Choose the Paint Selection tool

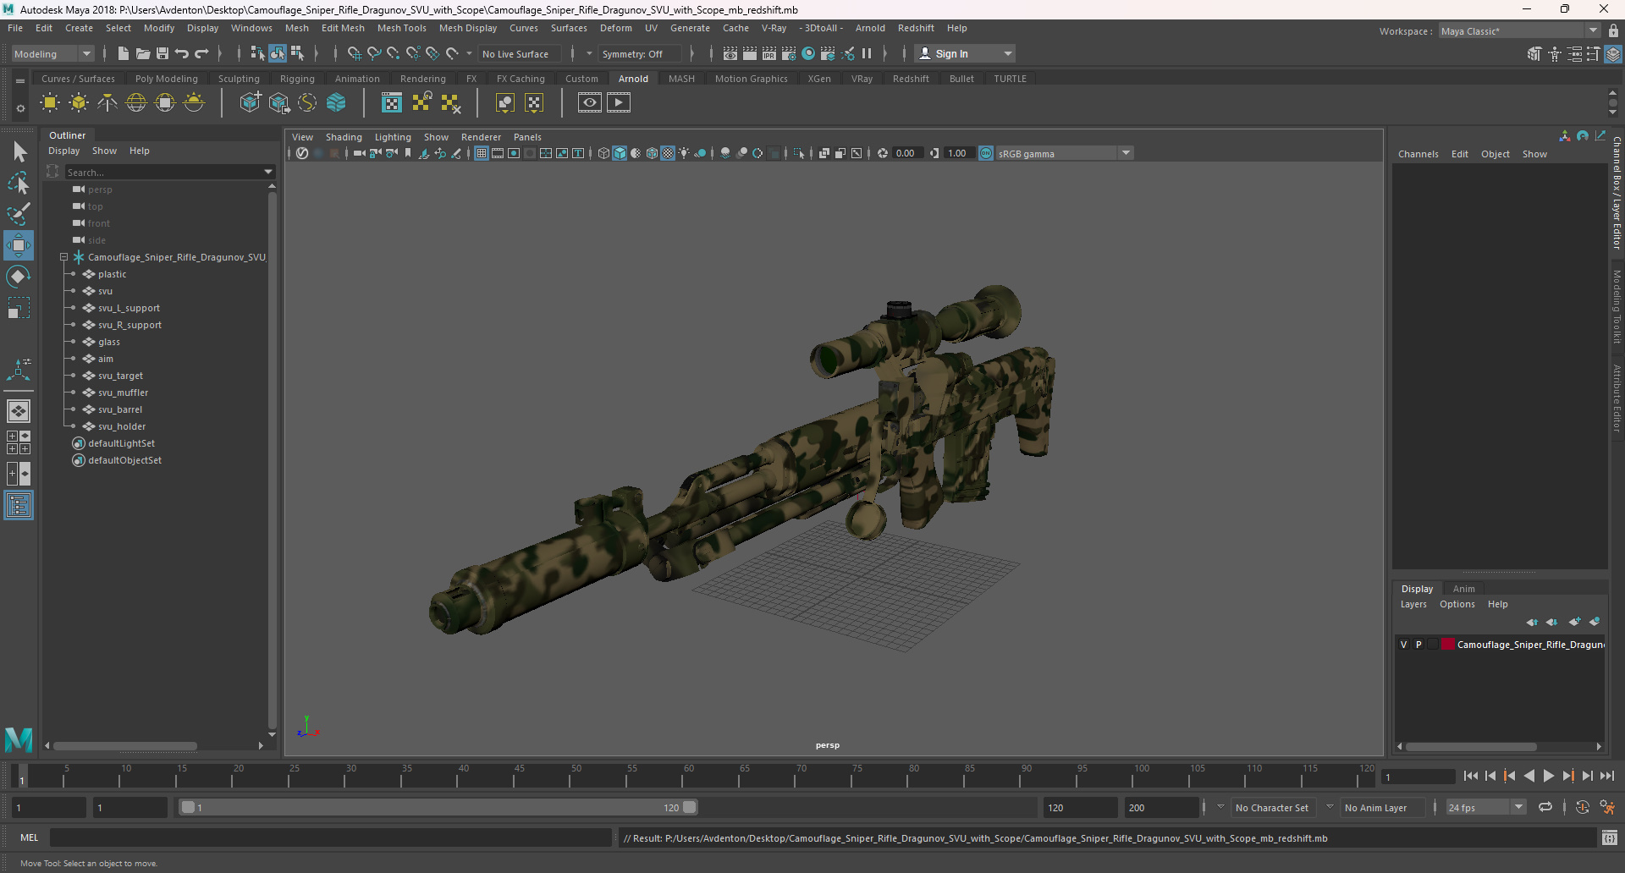(19, 213)
